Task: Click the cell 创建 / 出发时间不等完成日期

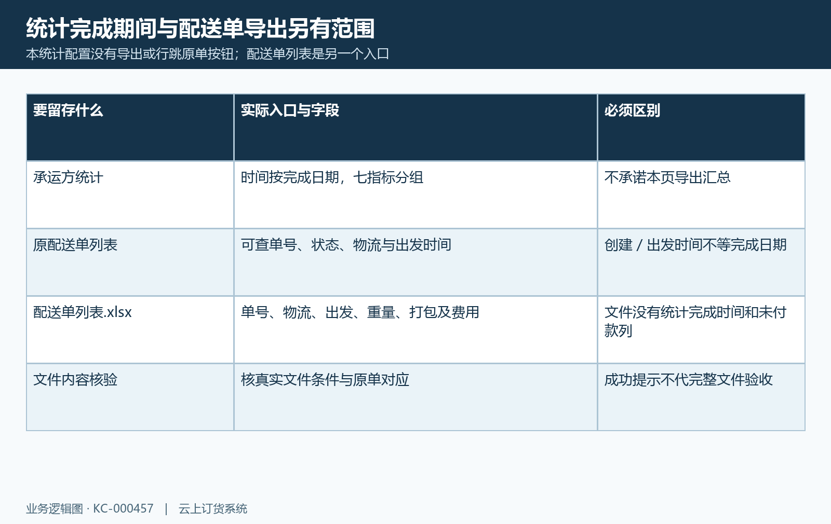Action: click(701, 262)
